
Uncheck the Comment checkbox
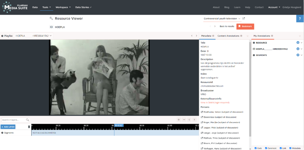pos(266,148)
